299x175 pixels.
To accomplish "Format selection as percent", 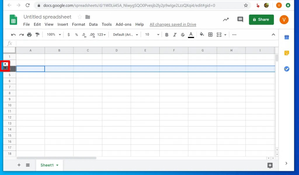I will coord(76,35).
